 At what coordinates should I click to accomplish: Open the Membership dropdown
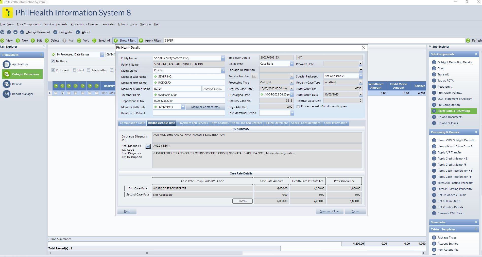(223, 70)
